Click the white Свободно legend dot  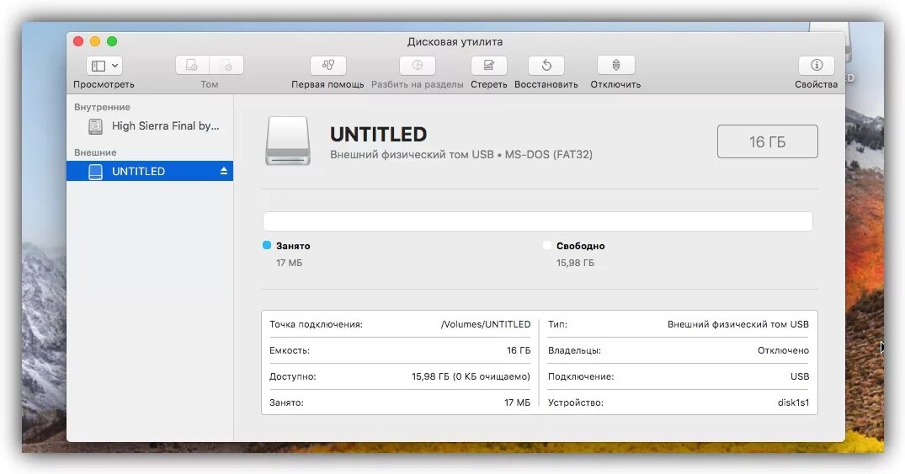(547, 245)
